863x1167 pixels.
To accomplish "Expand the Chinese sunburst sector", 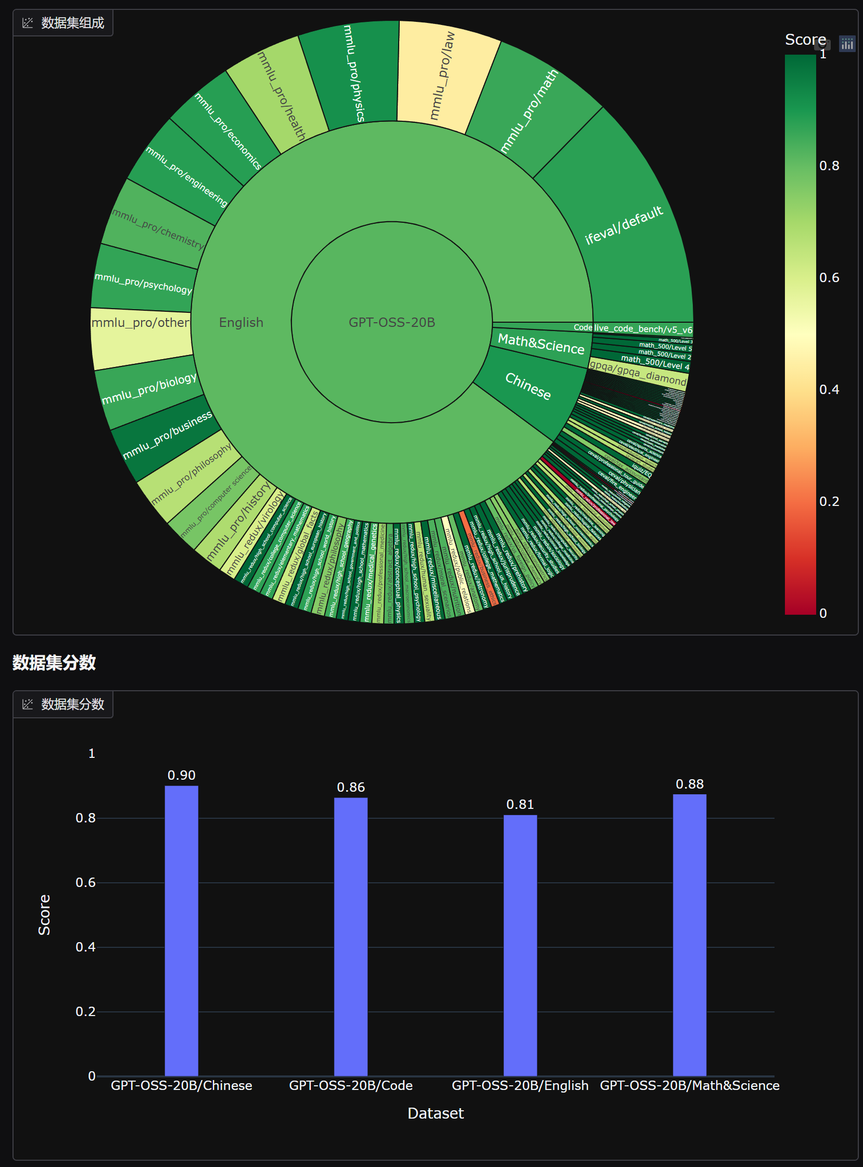I will click(x=528, y=386).
